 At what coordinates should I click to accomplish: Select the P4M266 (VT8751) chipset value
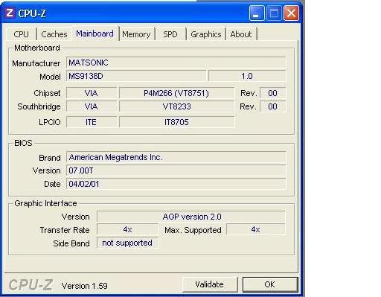(176, 93)
